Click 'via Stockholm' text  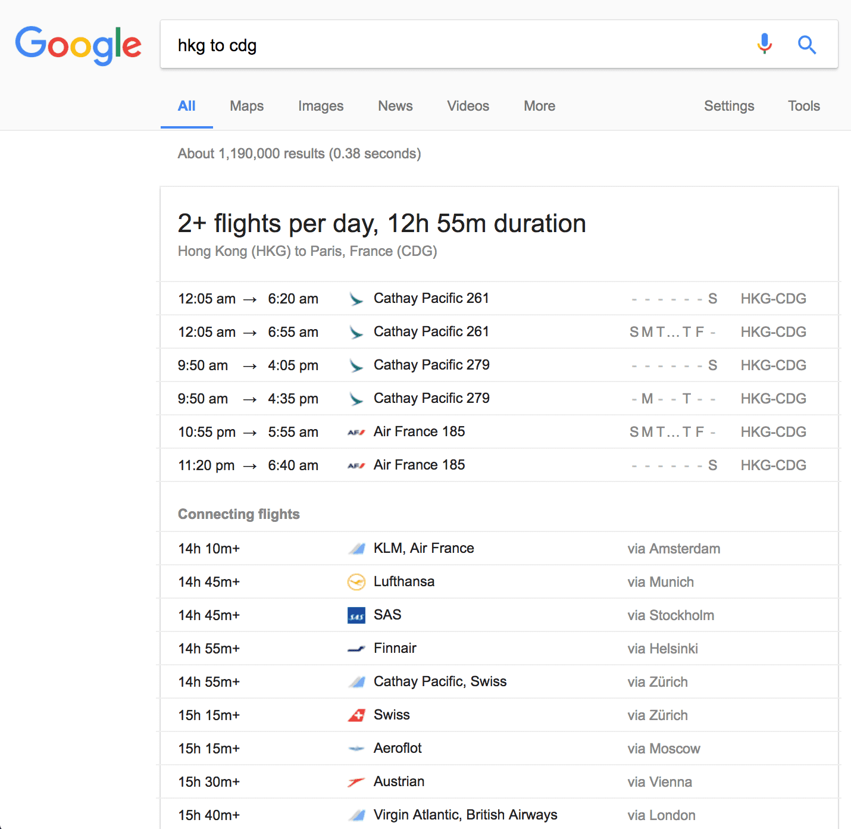pyautogui.click(x=671, y=615)
